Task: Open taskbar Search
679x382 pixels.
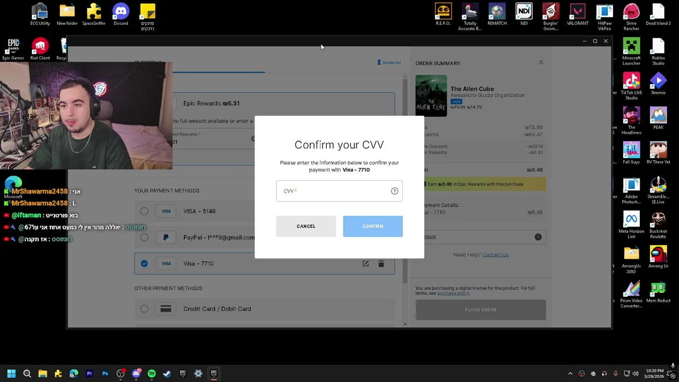Action: [27, 374]
